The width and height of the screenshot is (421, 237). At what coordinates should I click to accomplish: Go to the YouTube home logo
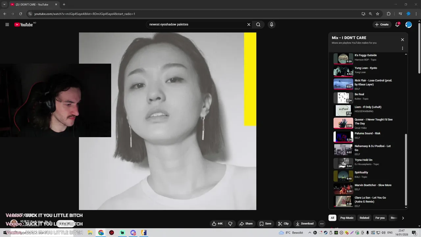(x=24, y=24)
